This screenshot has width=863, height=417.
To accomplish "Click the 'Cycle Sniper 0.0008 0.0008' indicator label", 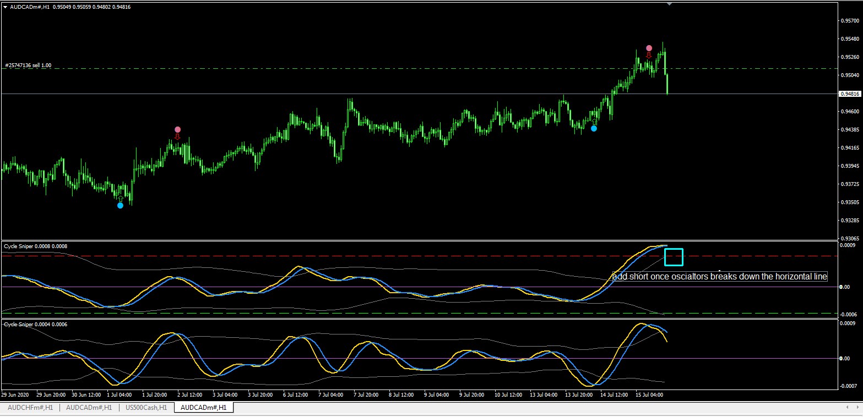I will click(x=35, y=246).
